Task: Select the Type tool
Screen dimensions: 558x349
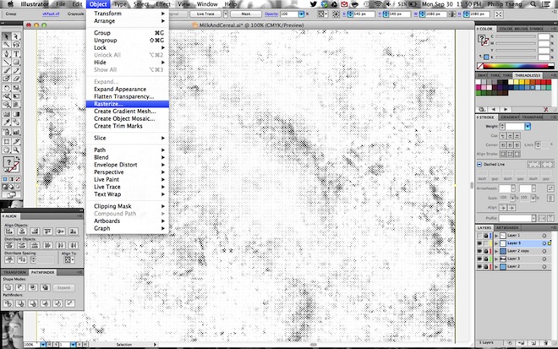Action: click(x=16, y=54)
